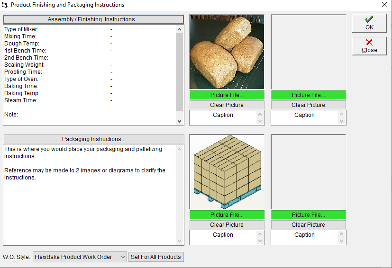Click Set For All Products button
Image resolution: width=392 pixels, height=268 pixels.
tap(156, 257)
